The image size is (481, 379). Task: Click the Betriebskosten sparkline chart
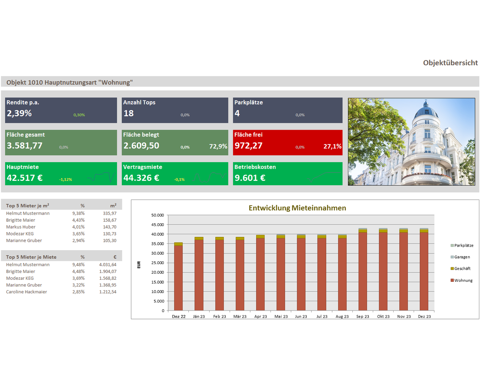point(324,176)
